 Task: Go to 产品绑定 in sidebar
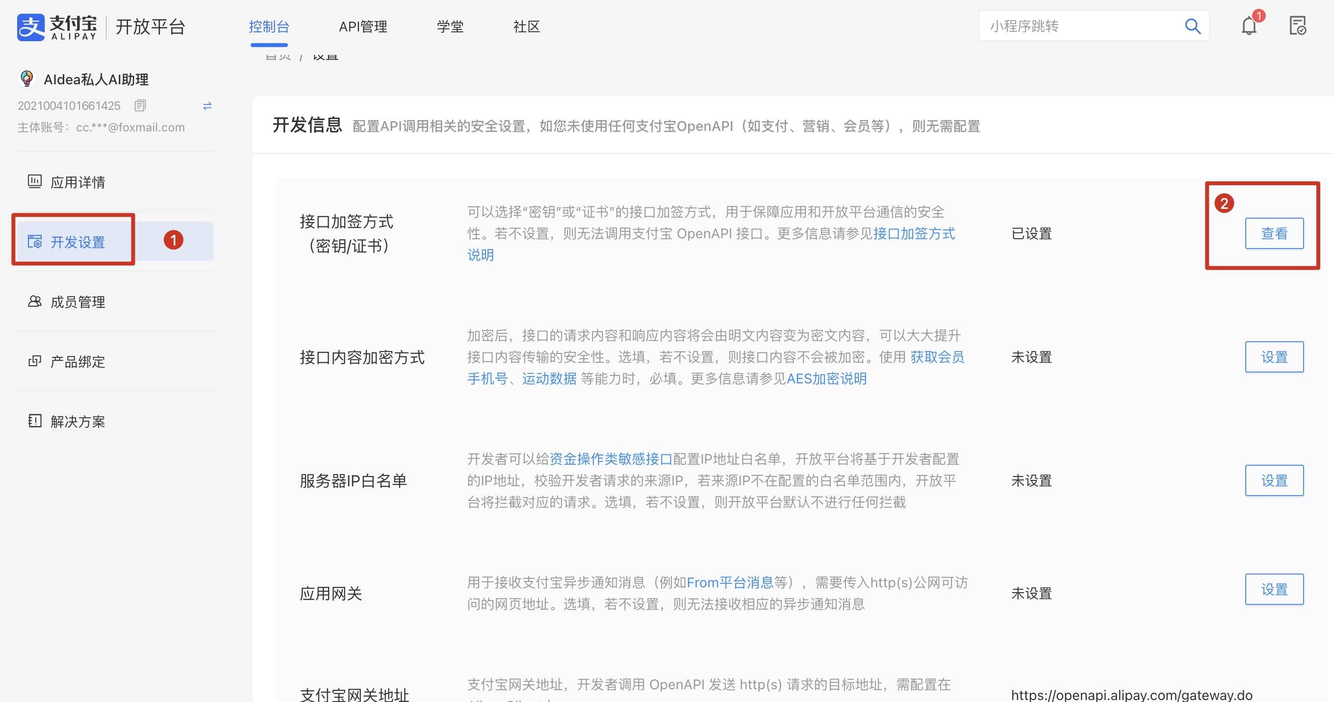point(77,361)
